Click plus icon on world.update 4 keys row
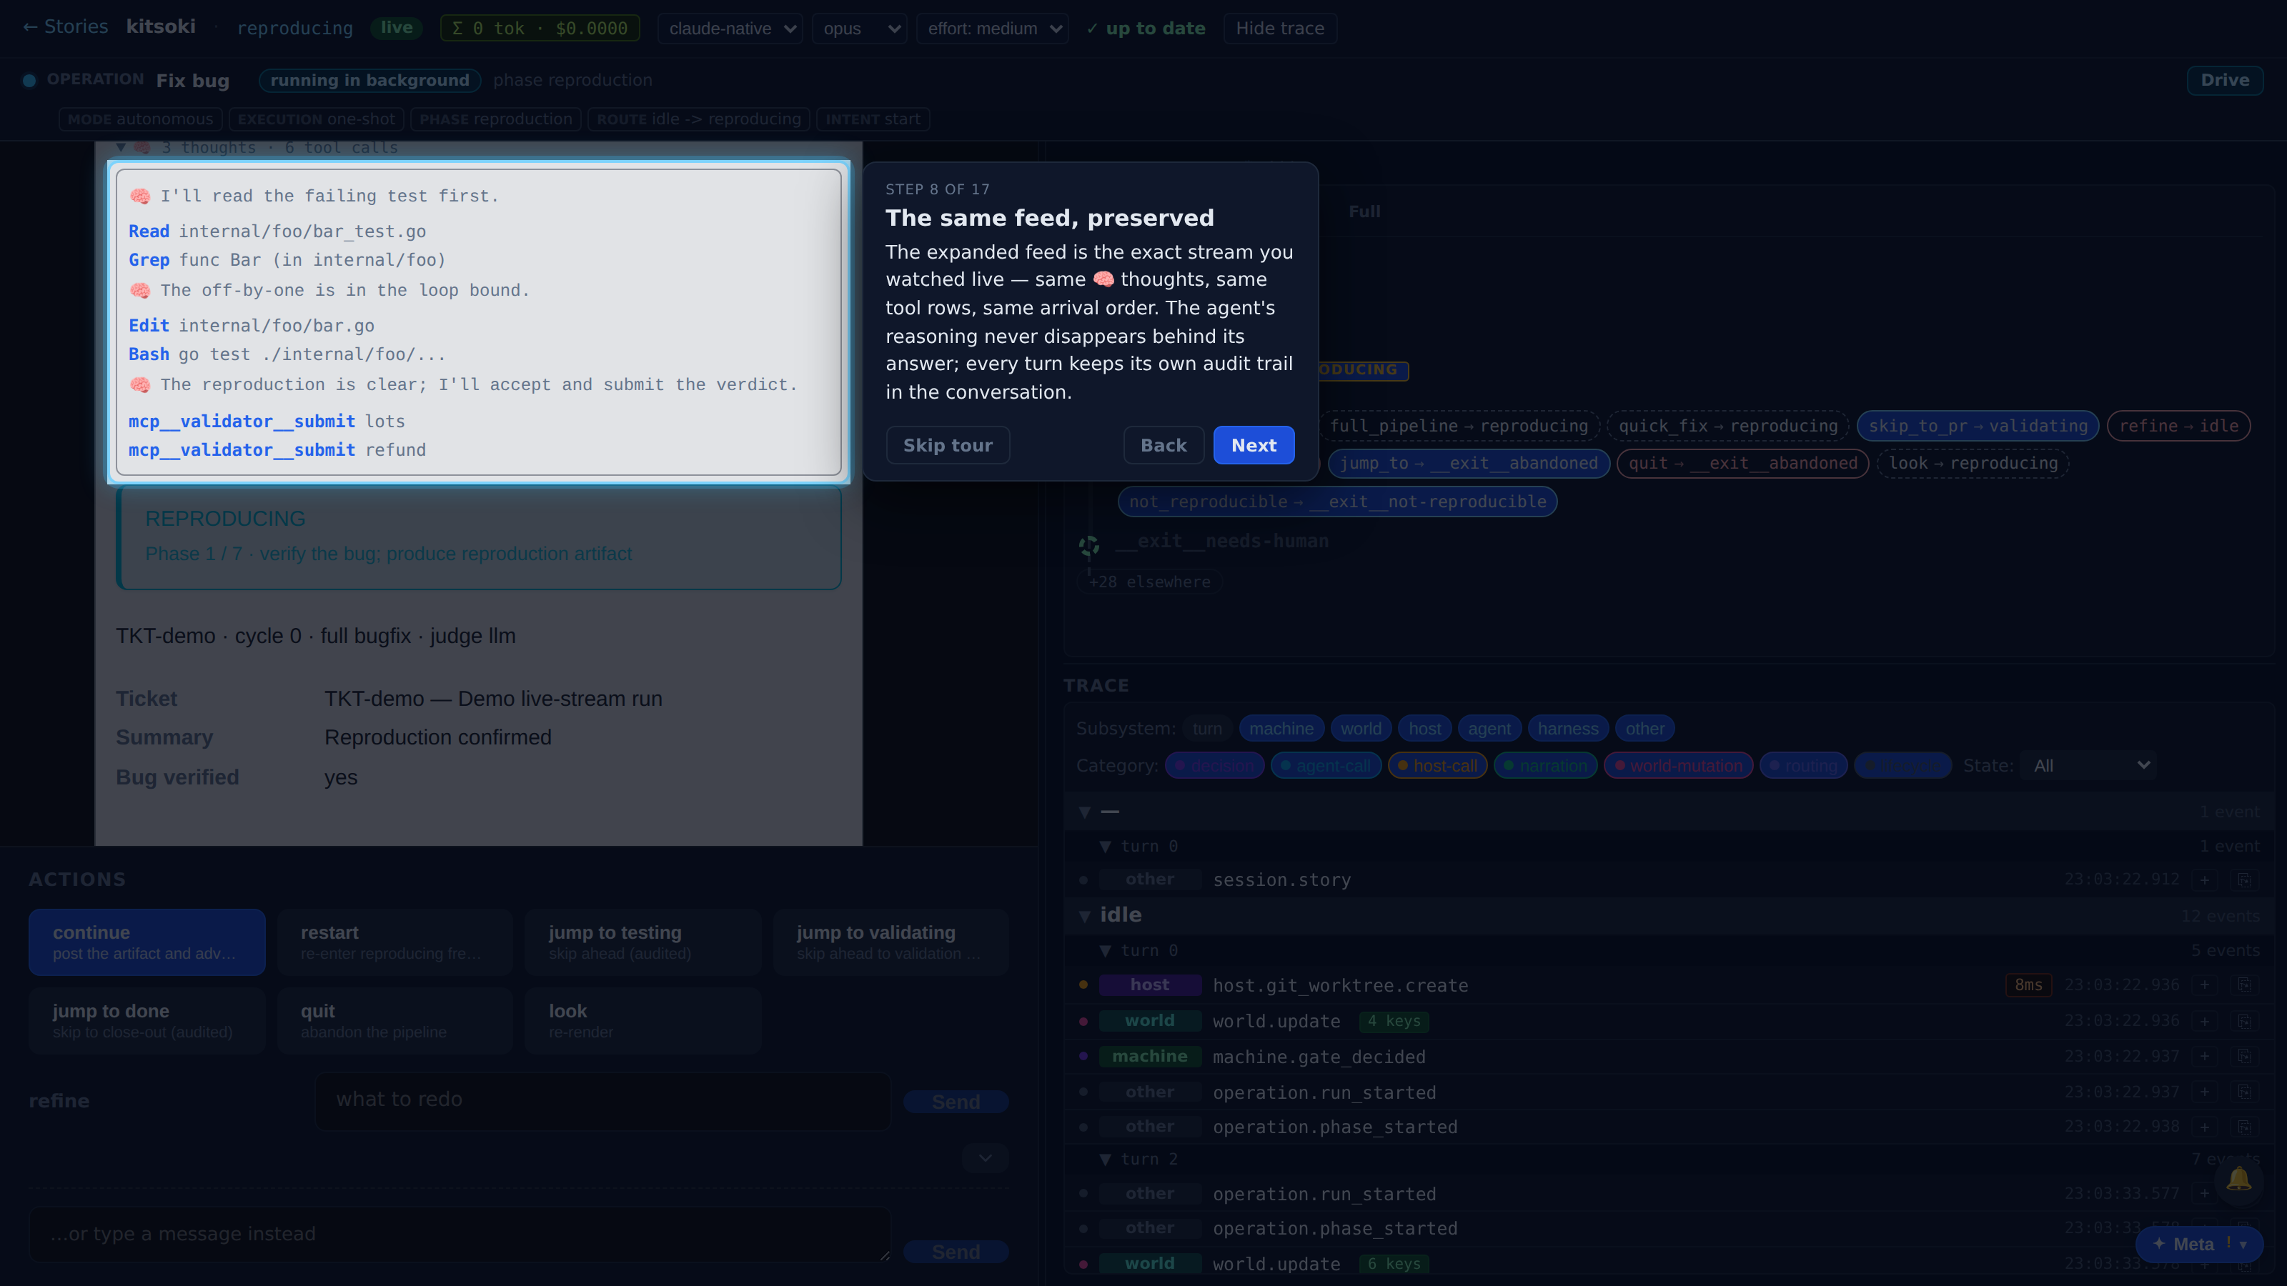Screen dimensions: 2287x1286 [x=2204, y=1021]
